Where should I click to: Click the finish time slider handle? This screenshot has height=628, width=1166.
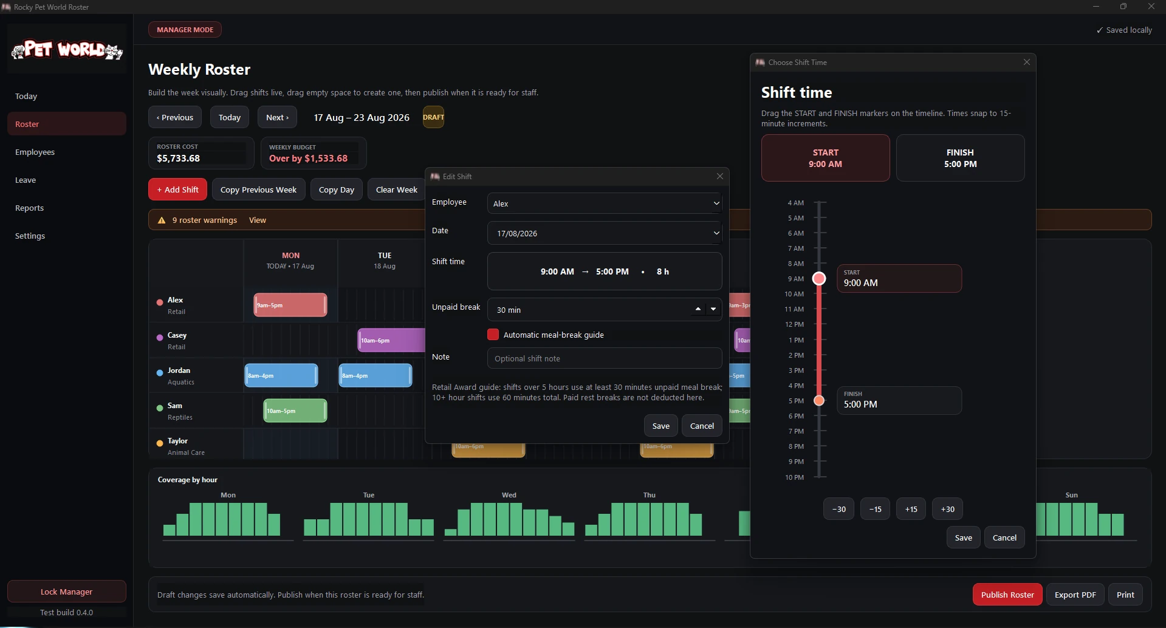click(x=819, y=400)
